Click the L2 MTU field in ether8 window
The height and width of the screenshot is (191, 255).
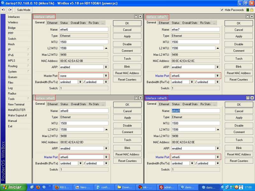point(82,130)
